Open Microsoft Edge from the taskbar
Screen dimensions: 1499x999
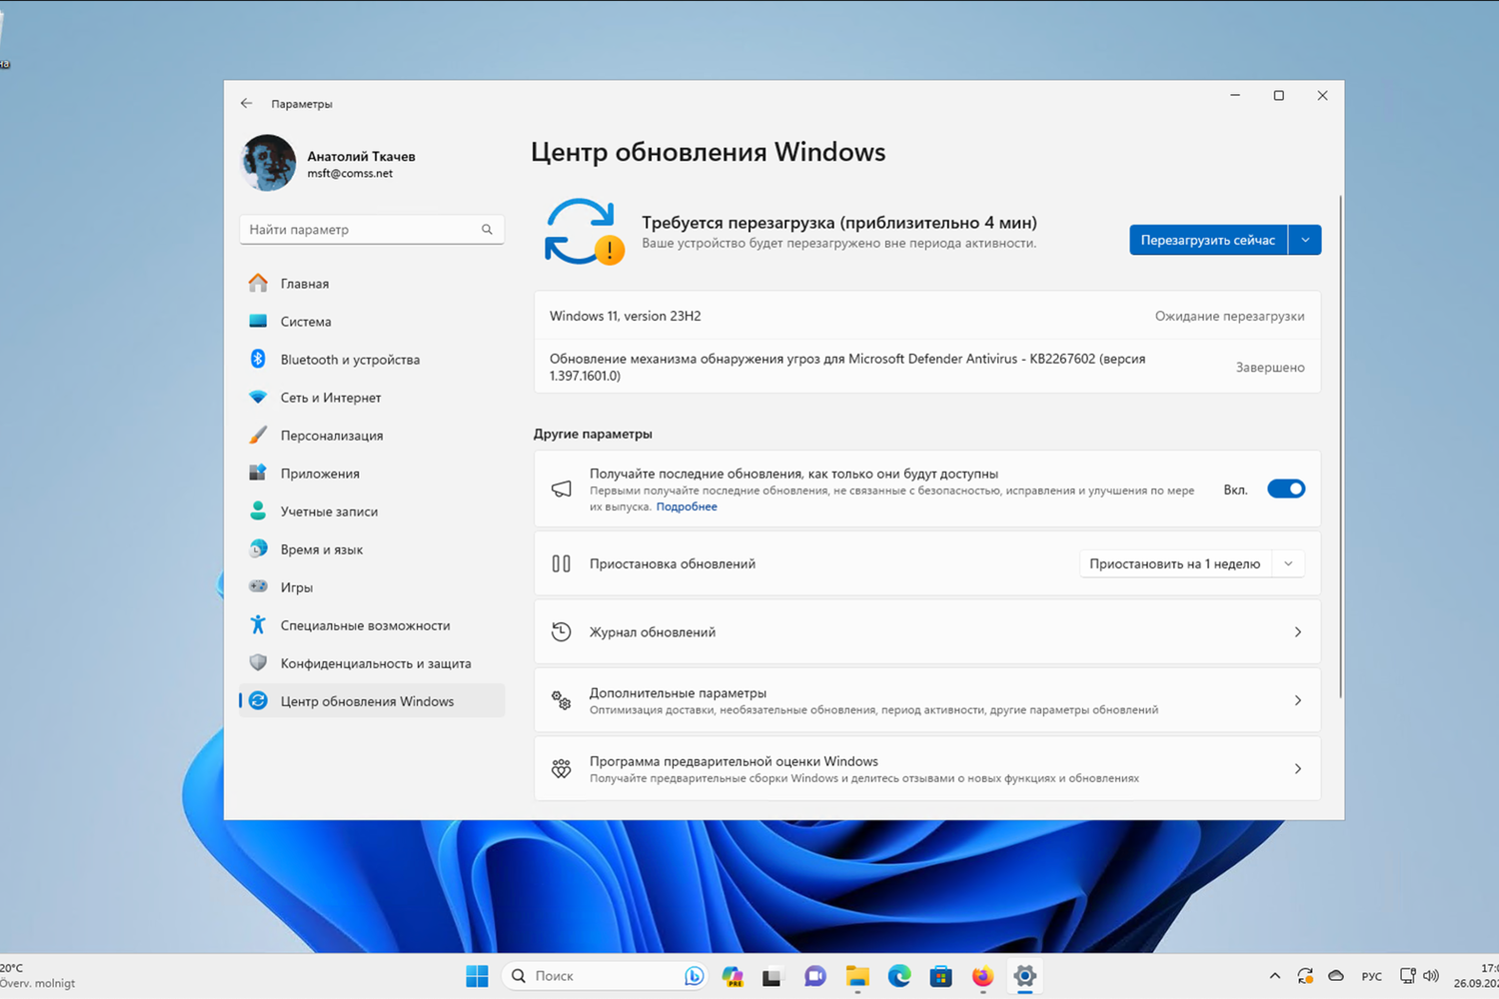pos(899,976)
